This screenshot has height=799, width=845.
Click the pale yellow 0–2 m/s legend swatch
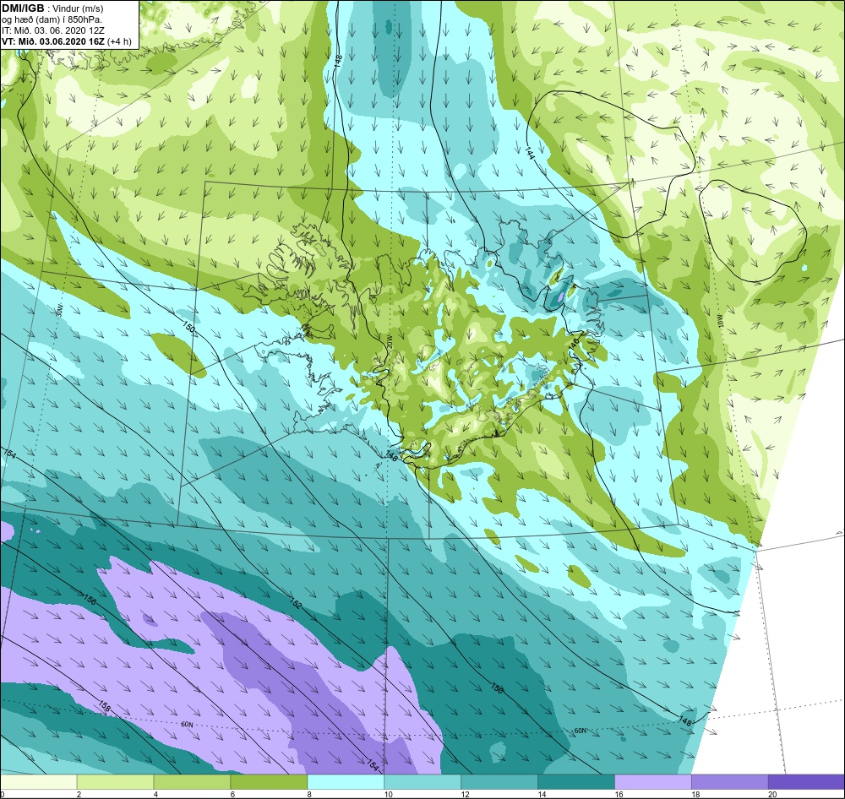coord(39,781)
